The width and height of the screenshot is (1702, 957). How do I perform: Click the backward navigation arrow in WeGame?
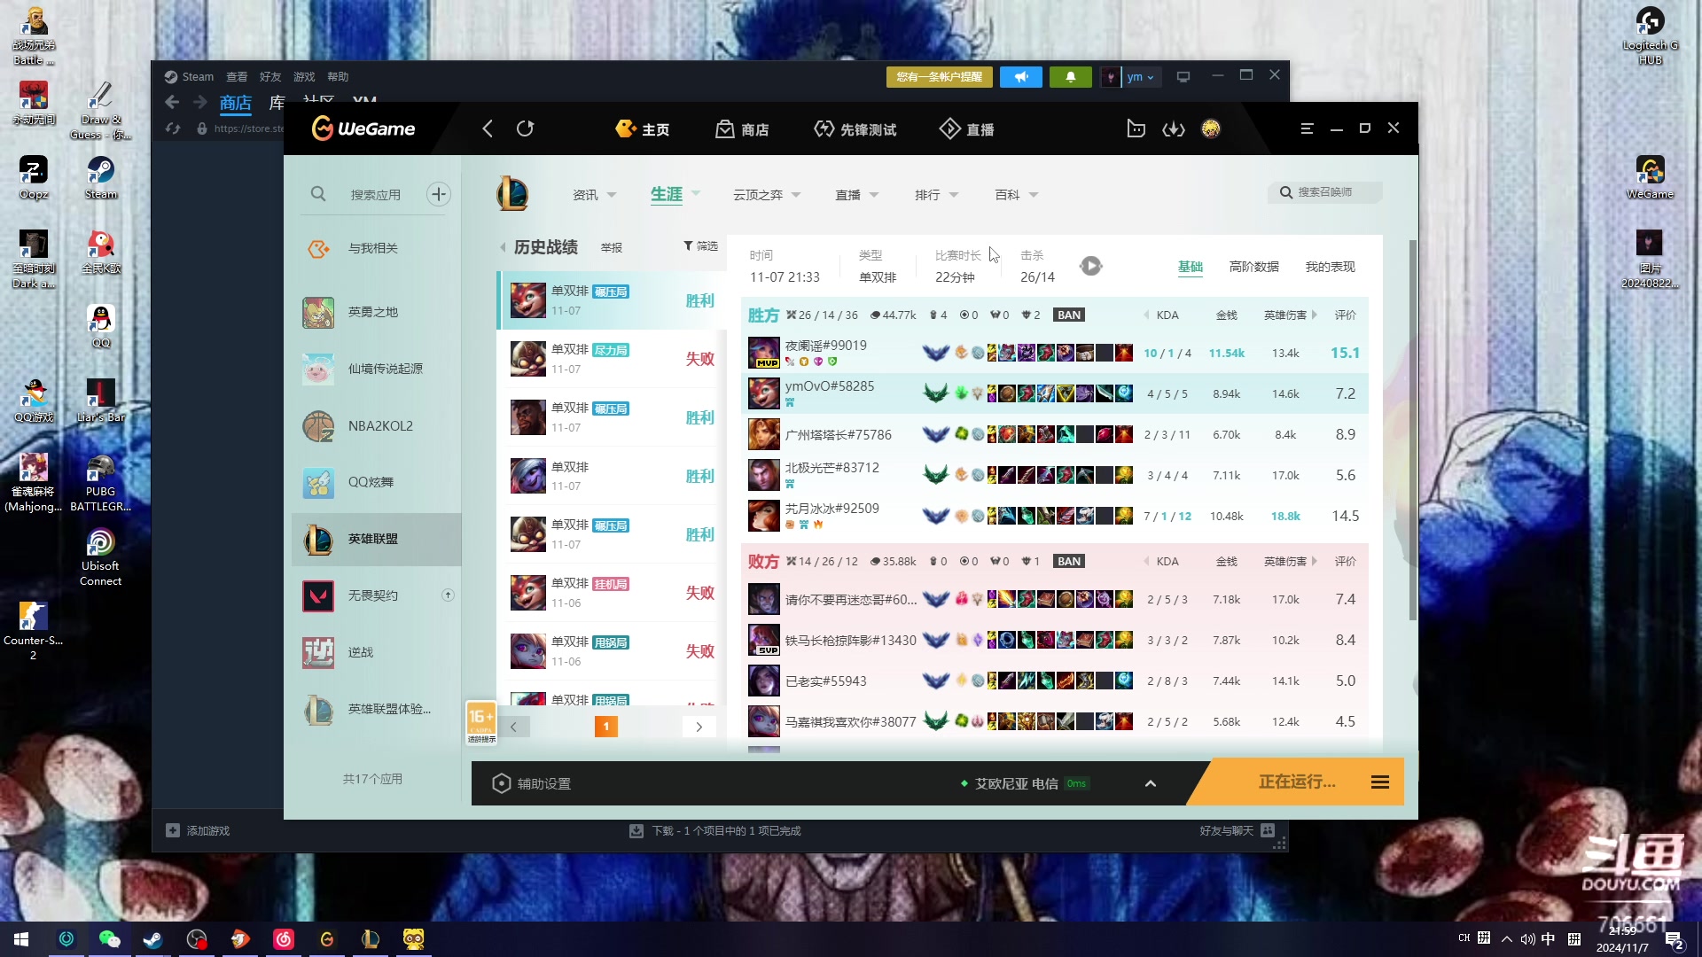point(488,128)
